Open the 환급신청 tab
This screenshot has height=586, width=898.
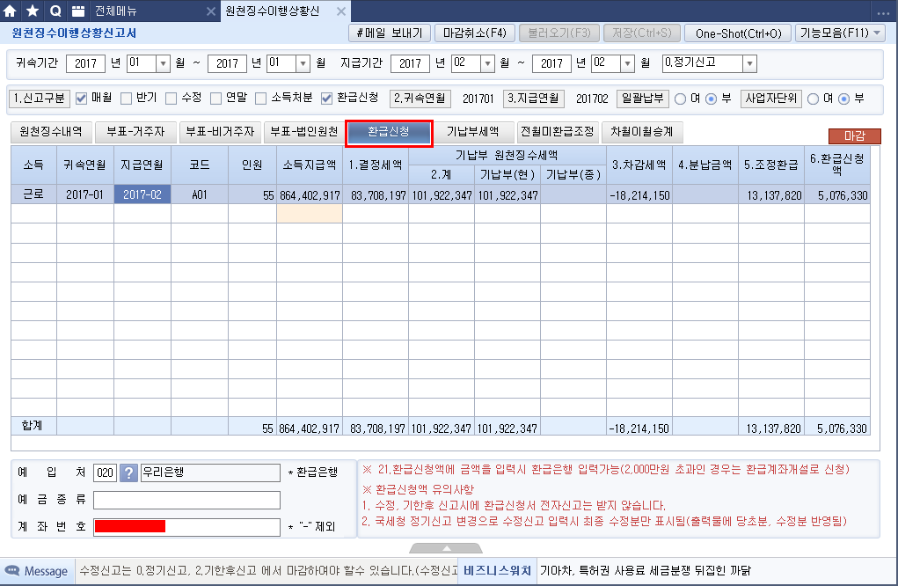coord(388,133)
